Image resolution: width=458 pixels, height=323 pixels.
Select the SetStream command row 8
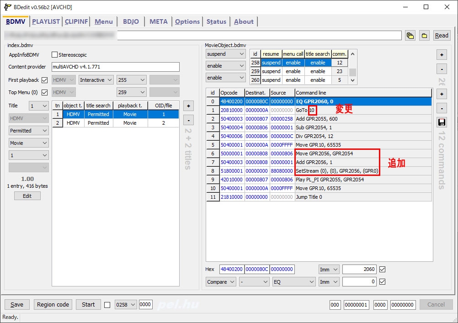click(337, 171)
